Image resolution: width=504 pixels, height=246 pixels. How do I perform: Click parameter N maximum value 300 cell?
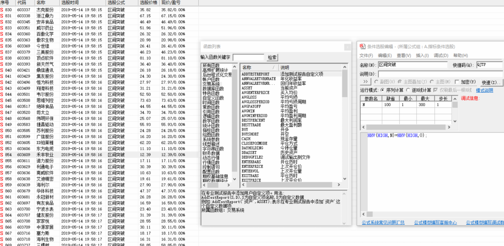[x=426, y=105]
